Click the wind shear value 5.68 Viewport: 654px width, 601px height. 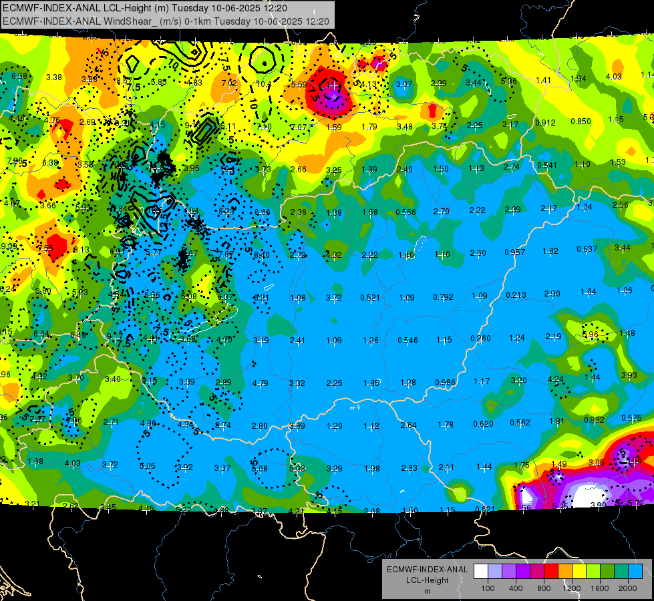(259, 469)
